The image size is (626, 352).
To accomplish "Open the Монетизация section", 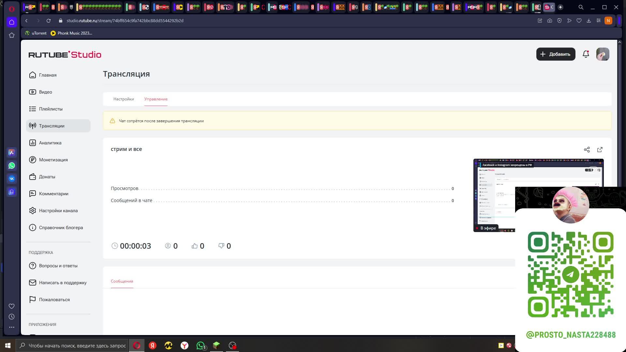I will pyautogui.click(x=48, y=160).
